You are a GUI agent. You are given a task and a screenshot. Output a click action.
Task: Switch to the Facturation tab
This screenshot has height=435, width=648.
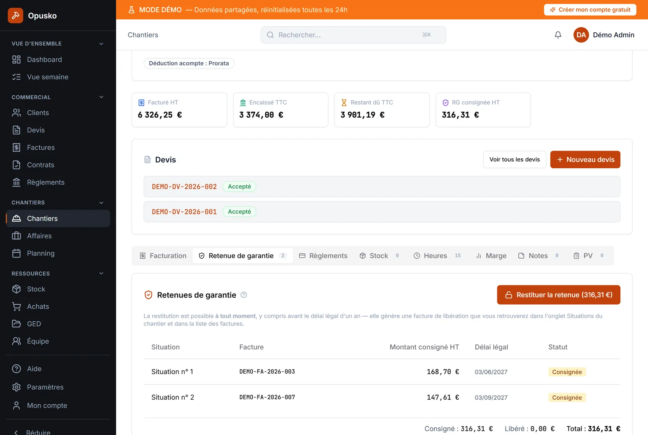pos(163,256)
